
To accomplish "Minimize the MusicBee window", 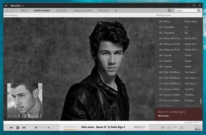I will 188,6.
